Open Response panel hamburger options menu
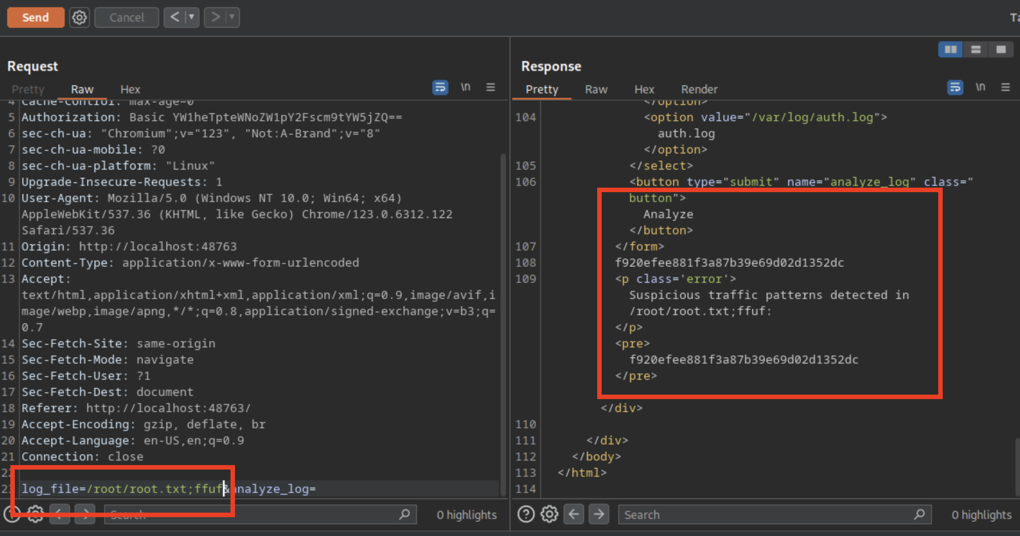The image size is (1020, 536). [x=1006, y=87]
